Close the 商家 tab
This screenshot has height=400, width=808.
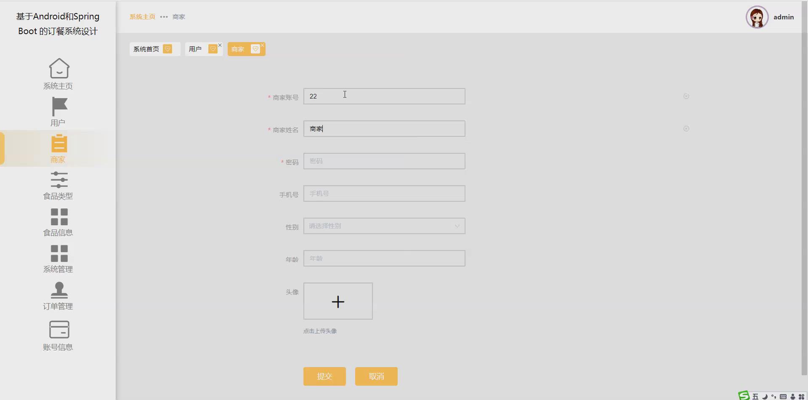(262, 45)
